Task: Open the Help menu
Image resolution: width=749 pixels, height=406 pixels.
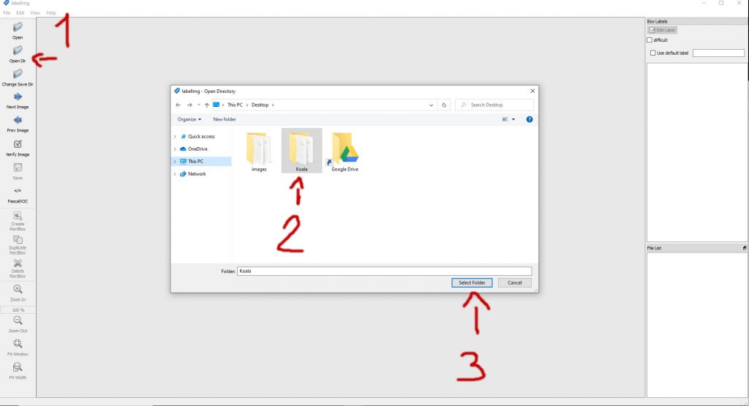Action: (x=51, y=13)
